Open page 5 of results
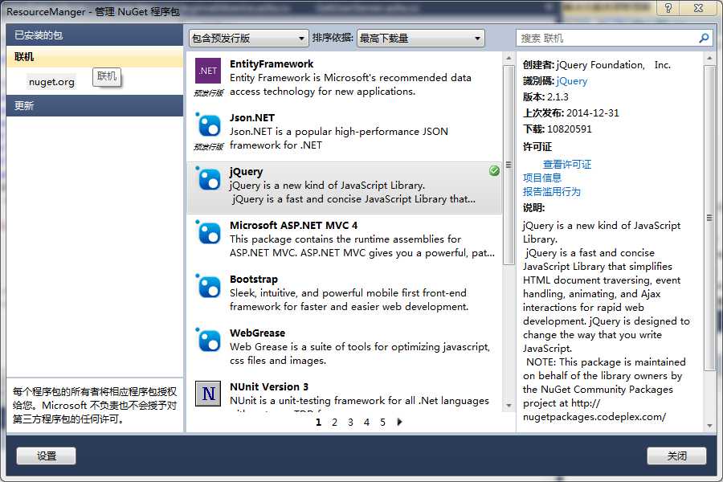Image resolution: width=723 pixels, height=482 pixels. coord(382,422)
